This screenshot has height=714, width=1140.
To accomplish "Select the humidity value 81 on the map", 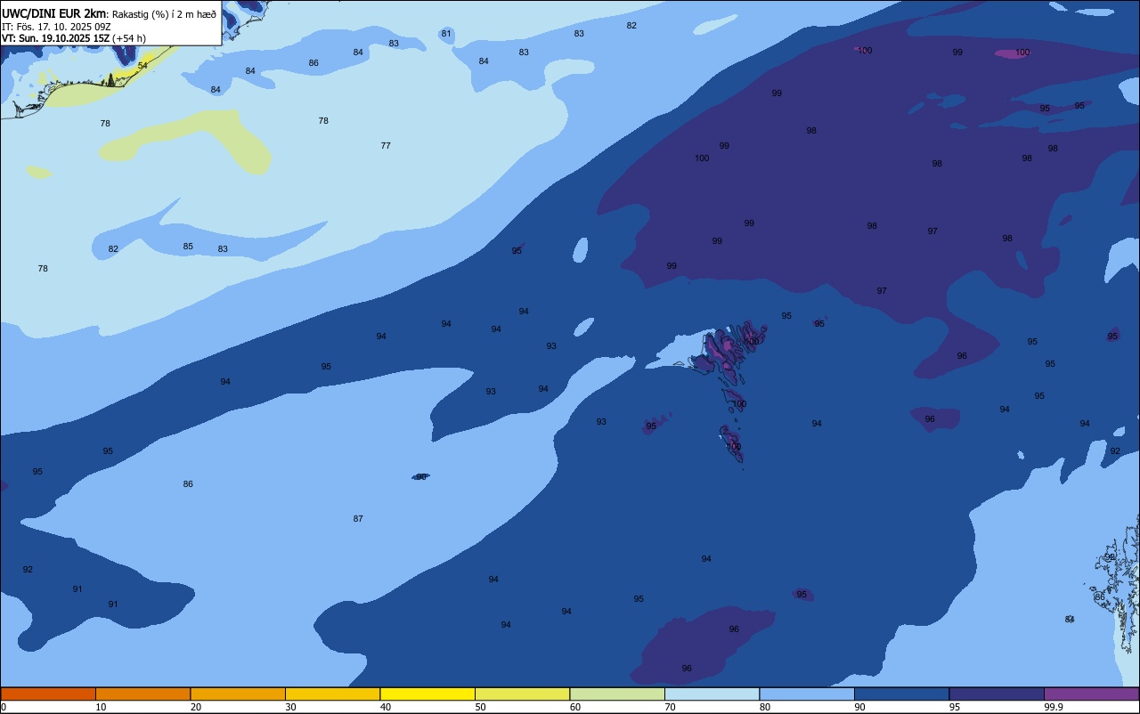I will (x=446, y=34).
